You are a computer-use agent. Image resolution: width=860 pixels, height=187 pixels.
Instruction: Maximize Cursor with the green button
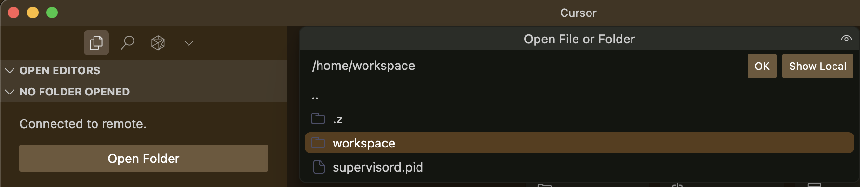click(52, 13)
